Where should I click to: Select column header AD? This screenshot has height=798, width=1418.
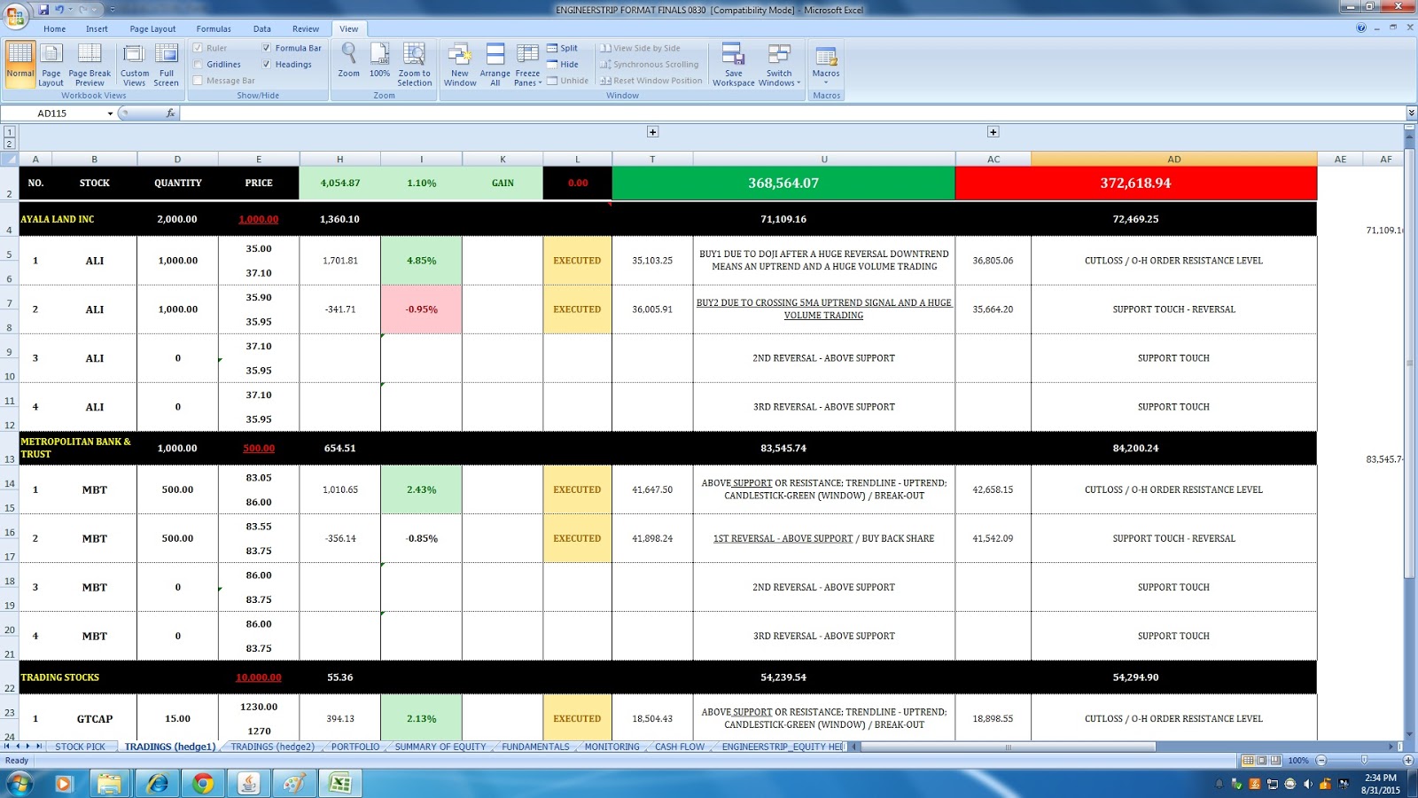(1173, 160)
